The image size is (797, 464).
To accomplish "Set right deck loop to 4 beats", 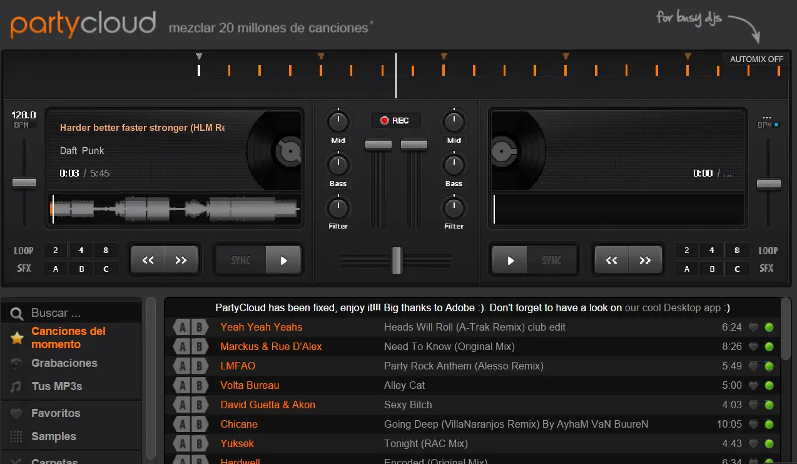I will click(712, 250).
